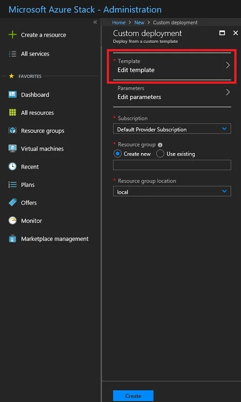Collapse the sidebar with double chevron
The image size is (241, 402).
(95, 22)
